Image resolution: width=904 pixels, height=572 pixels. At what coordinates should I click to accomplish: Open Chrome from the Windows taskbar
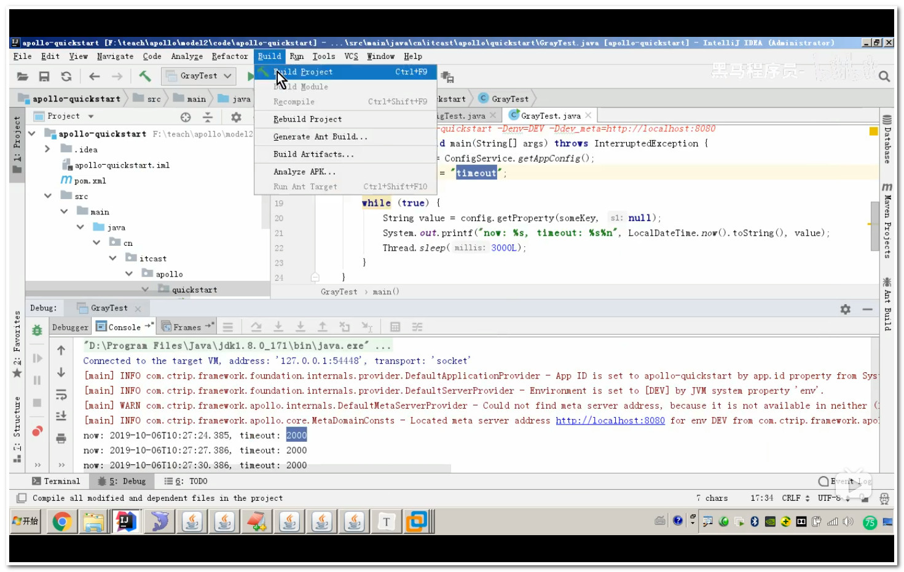coord(61,522)
